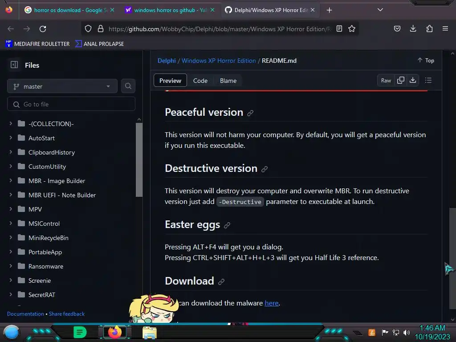Copy raw file contents icon
456x342 pixels.
[x=400, y=80]
